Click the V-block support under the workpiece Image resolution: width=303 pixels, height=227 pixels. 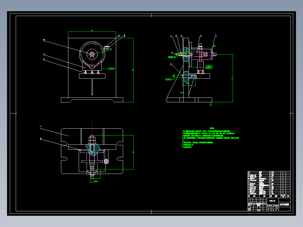92,66
